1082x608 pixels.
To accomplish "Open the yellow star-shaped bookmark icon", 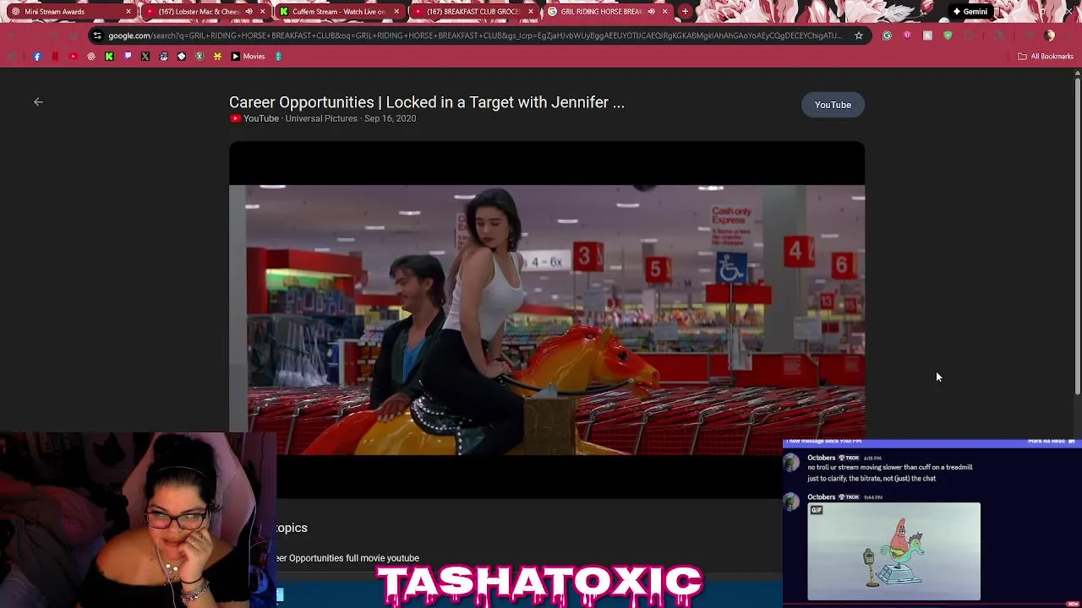I will [x=217, y=57].
